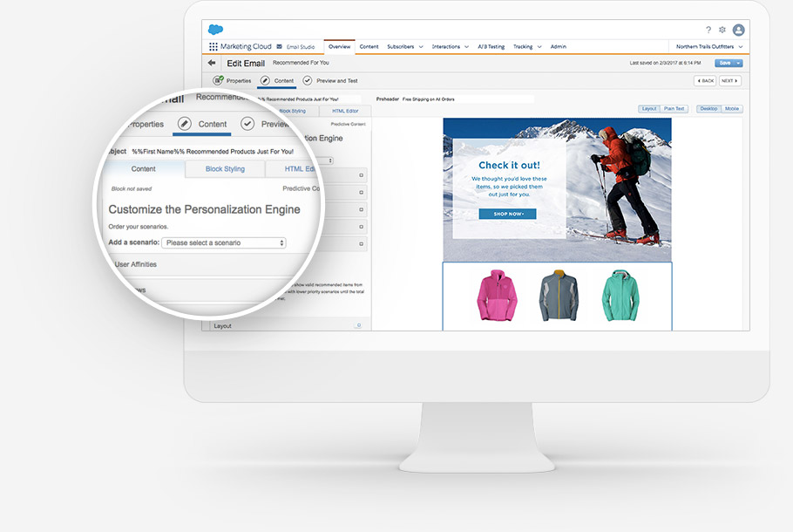
Task: Open the Please select a scenario dropdown
Action: click(224, 243)
